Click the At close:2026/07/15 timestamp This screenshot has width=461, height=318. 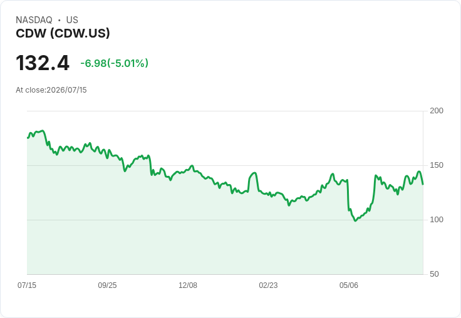[51, 90]
